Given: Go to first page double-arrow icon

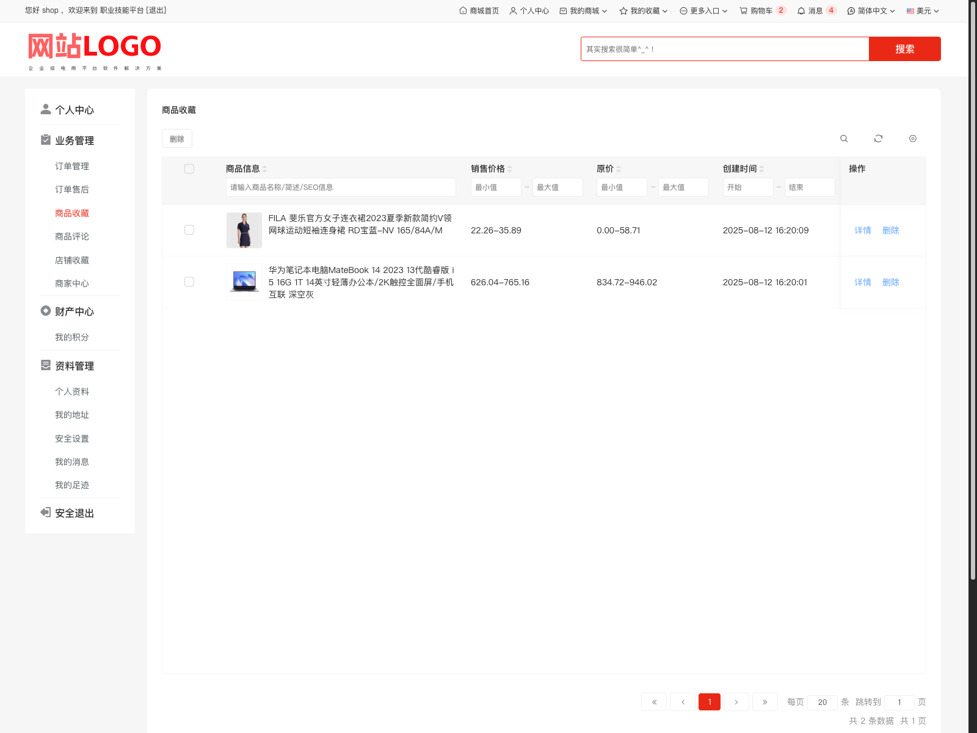Looking at the screenshot, I should click(x=654, y=702).
